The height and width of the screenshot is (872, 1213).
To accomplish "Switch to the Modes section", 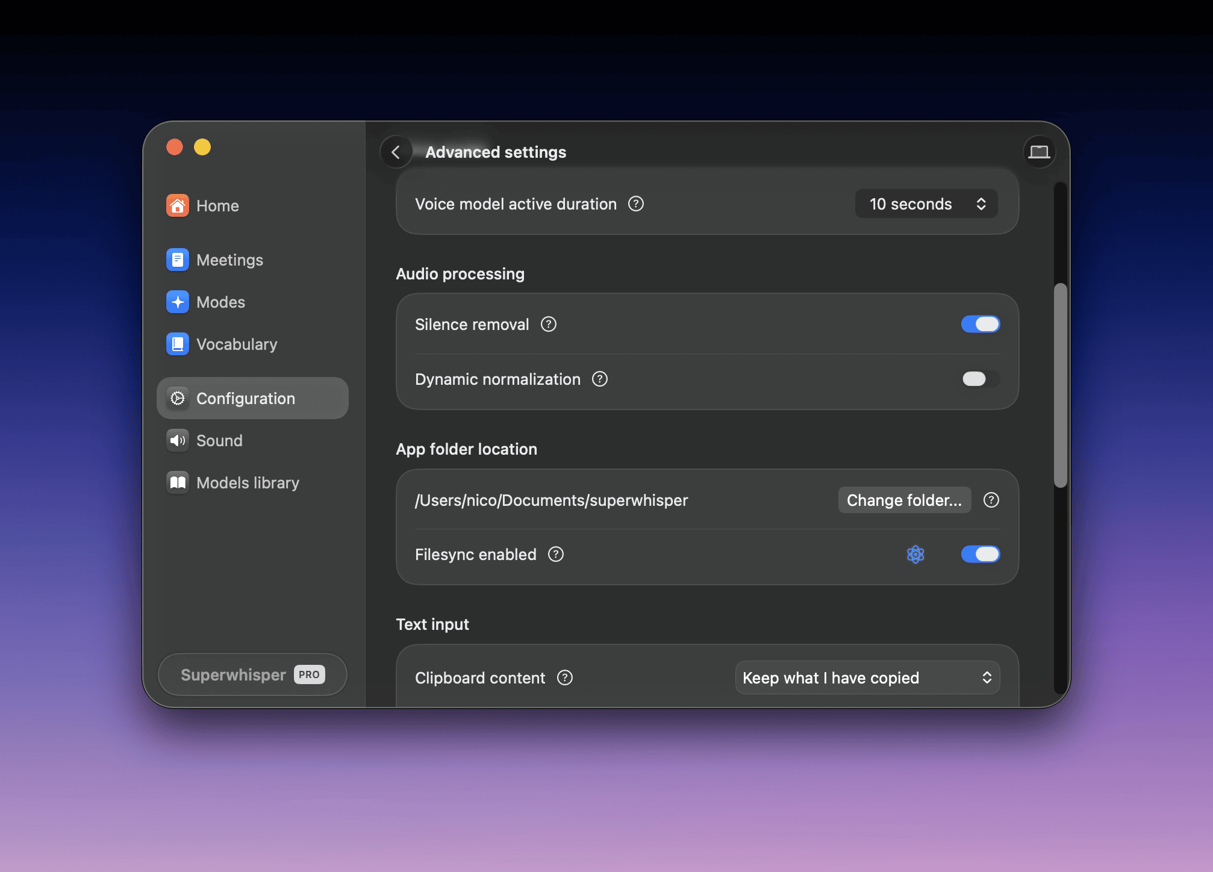I will [252, 302].
